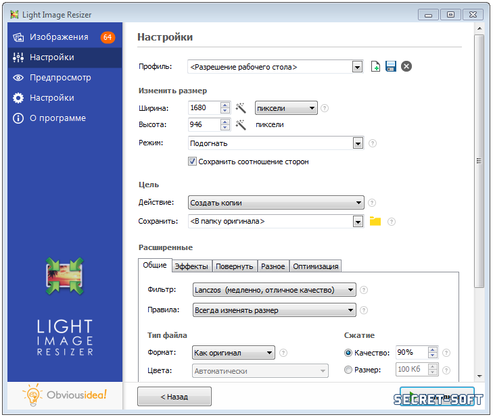
Task: Click the new profile document icon
Action: 375,67
